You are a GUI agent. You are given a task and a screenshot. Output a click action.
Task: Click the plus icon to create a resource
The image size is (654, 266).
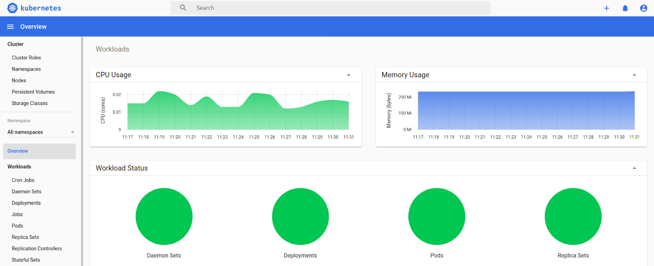click(x=607, y=8)
